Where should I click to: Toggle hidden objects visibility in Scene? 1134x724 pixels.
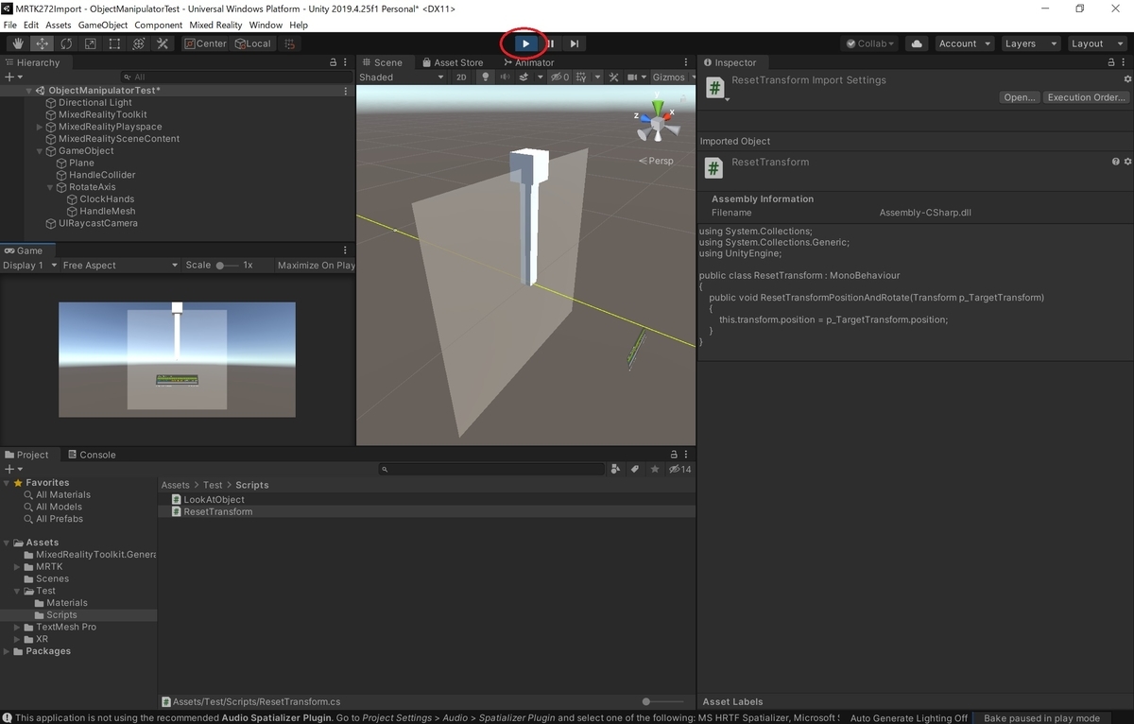tap(559, 78)
